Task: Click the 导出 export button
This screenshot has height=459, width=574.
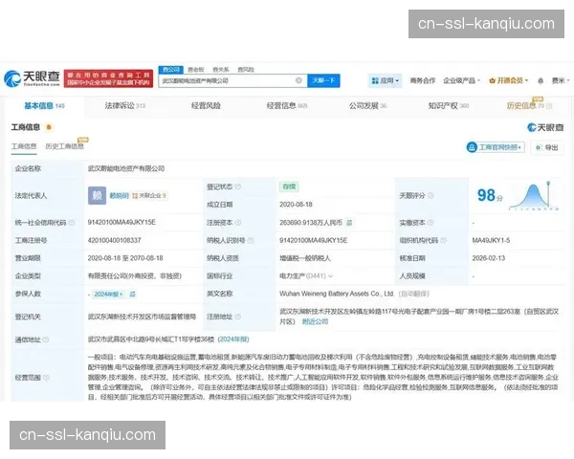Action: coord(547,147)
